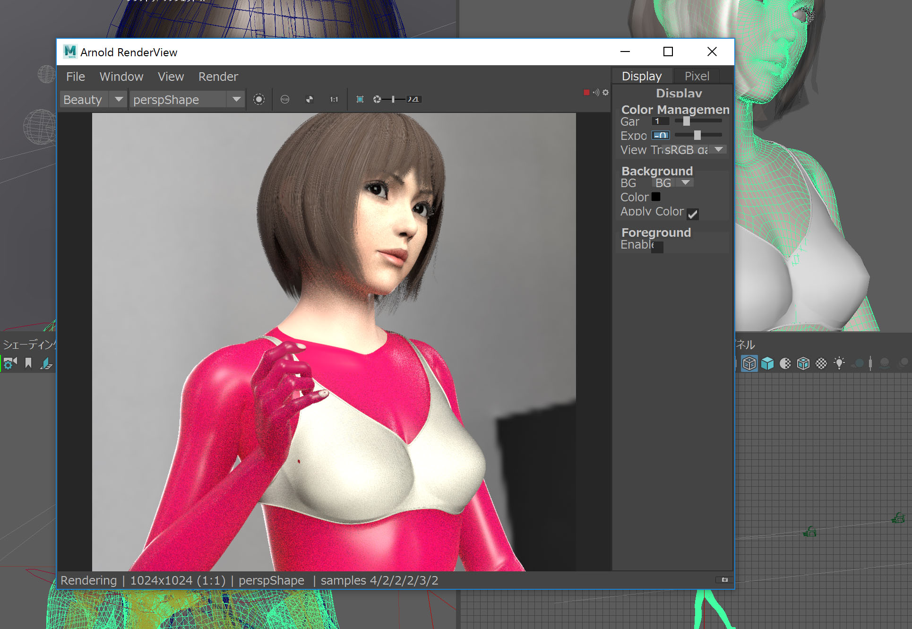
Task: Open the Window menu
Action: click(121, 77)
